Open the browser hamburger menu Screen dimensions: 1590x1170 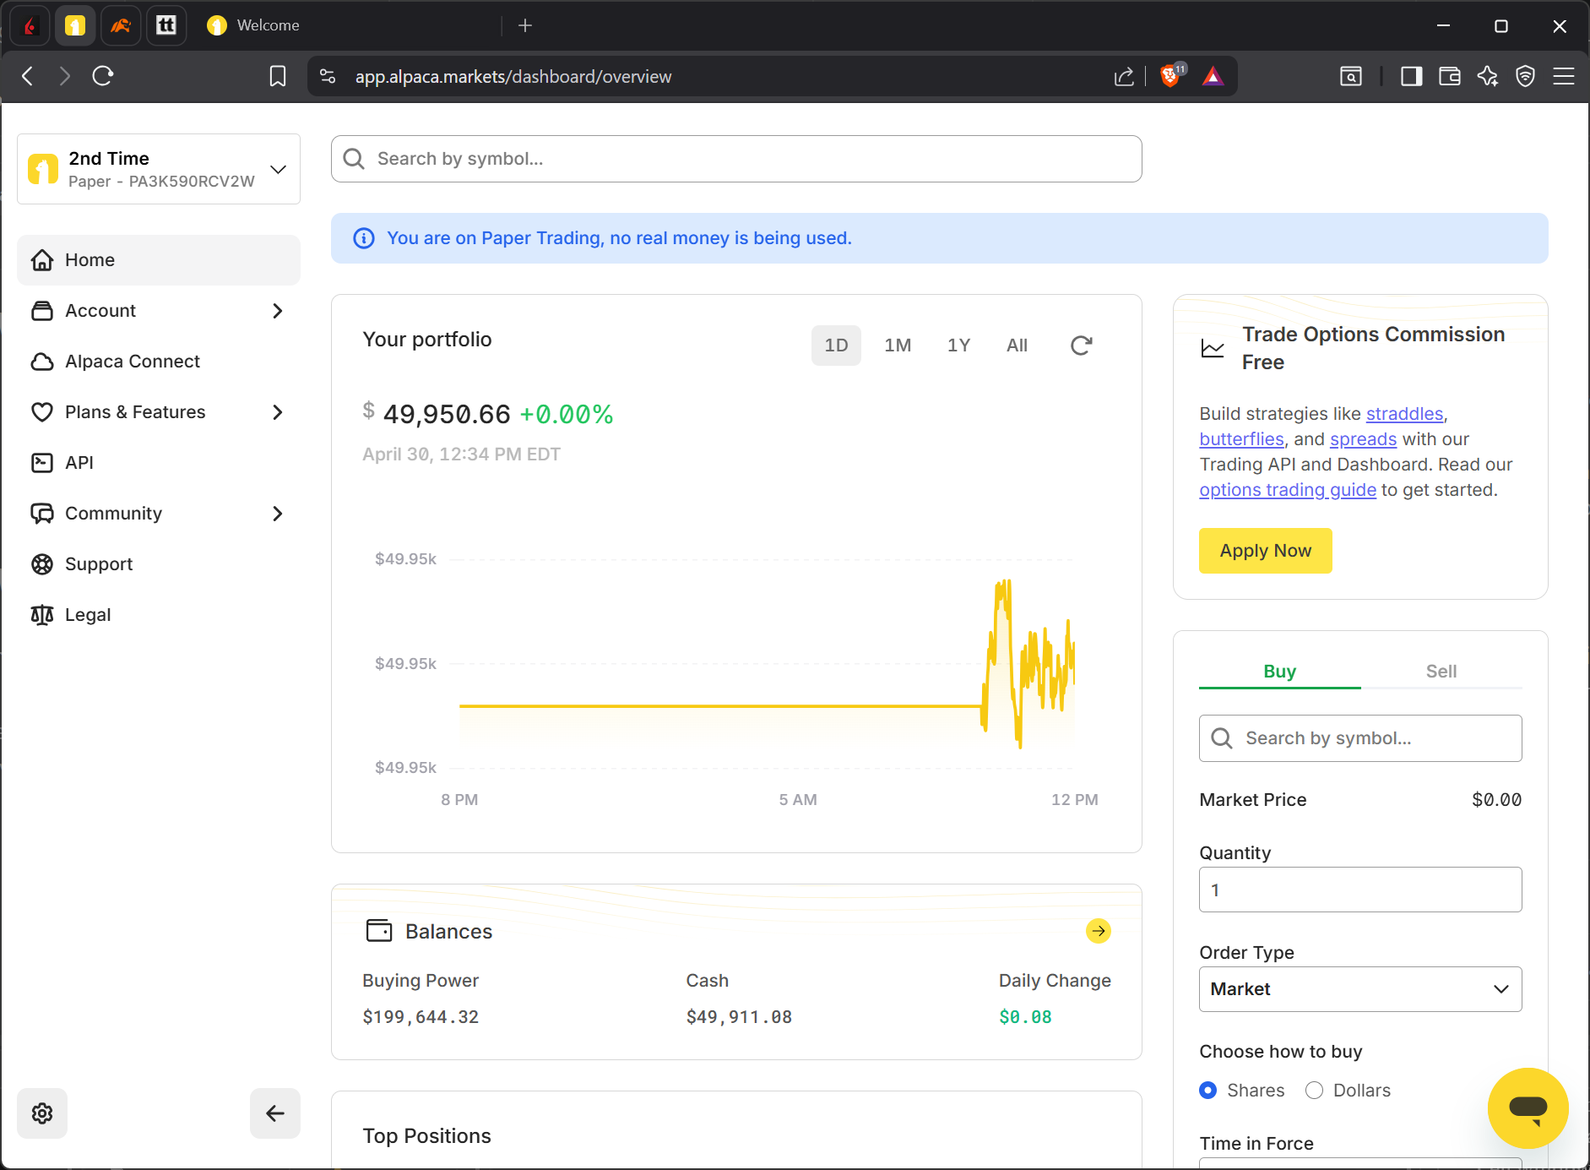pos(1564,77)
